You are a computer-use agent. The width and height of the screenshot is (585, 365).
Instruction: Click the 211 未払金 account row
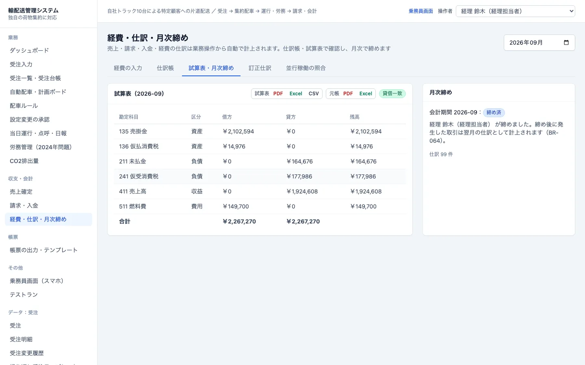tap(260, 161)
